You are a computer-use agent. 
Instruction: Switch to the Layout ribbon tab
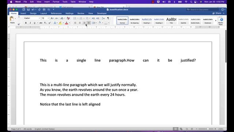pyautogui.click(x=44, y=13)
